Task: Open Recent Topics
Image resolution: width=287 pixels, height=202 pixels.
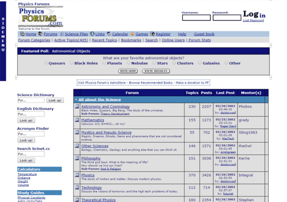Action: click(104, 40)
